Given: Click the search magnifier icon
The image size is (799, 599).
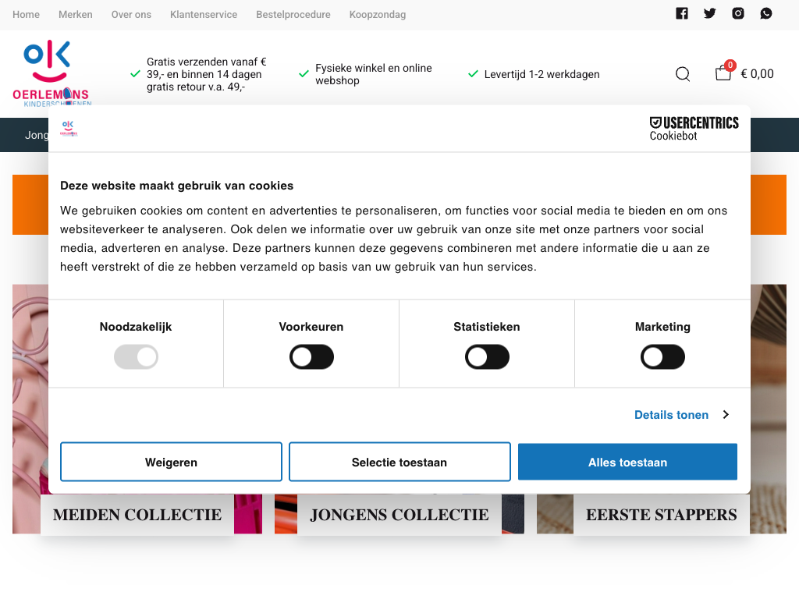Looking at the screenshot, I should tap(683, 74).
